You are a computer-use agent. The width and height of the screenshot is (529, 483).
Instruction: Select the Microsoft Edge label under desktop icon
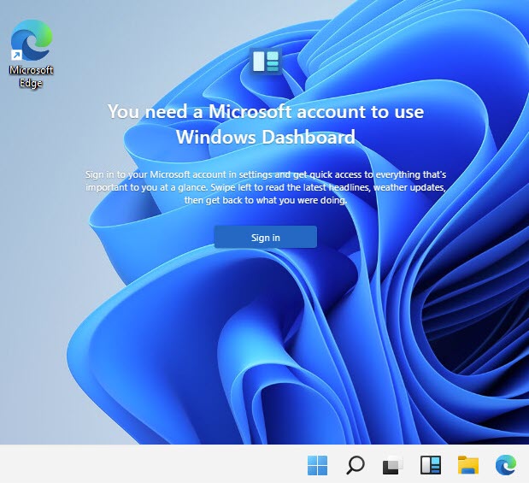point(31,77)
